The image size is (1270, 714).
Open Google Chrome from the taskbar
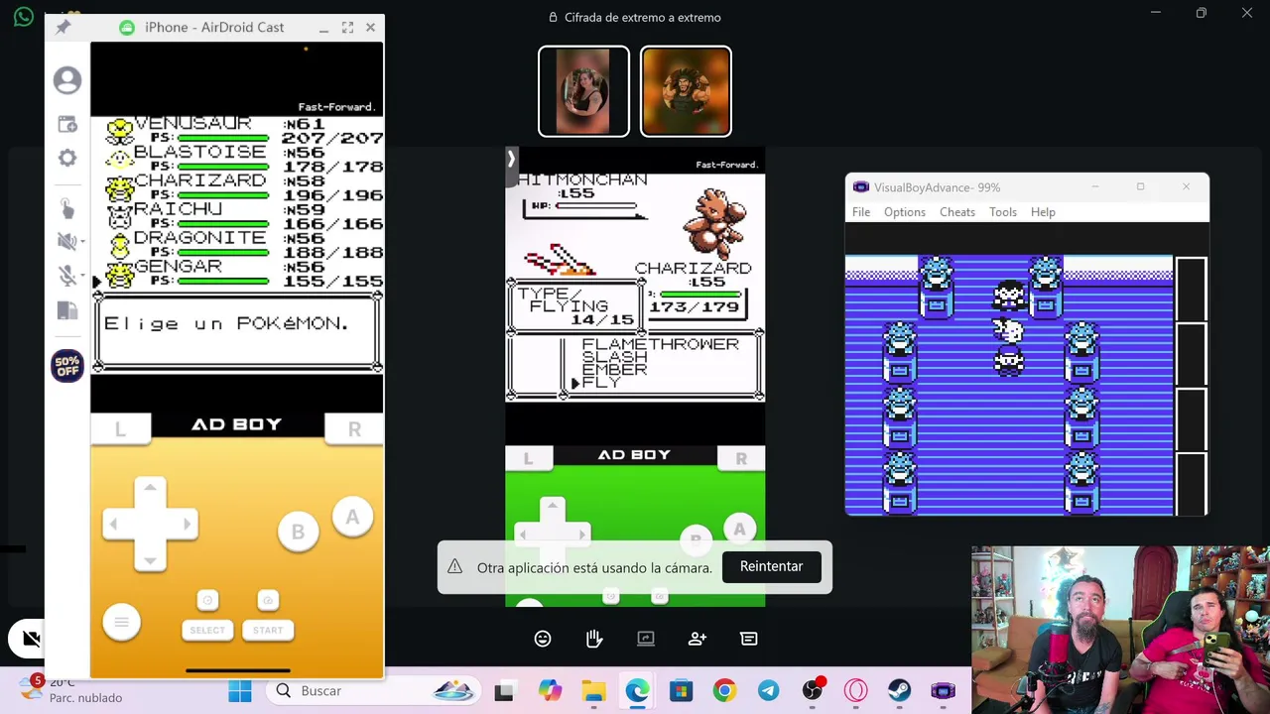724,691
